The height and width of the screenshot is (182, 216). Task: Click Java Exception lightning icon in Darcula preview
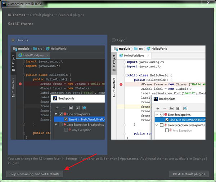click(65, 125)
